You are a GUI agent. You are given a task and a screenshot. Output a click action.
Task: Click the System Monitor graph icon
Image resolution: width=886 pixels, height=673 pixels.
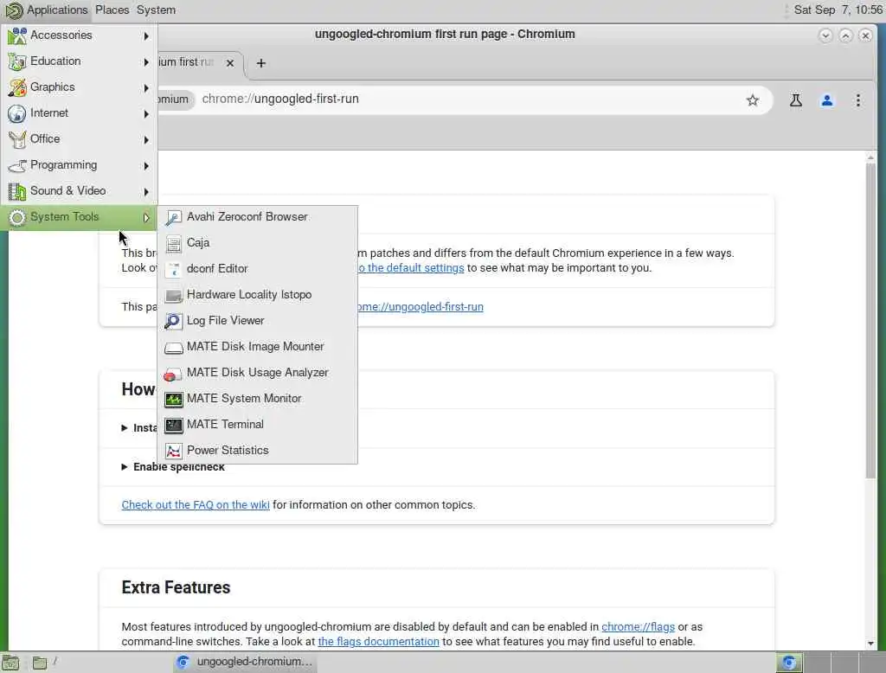[x=173, y=400]
